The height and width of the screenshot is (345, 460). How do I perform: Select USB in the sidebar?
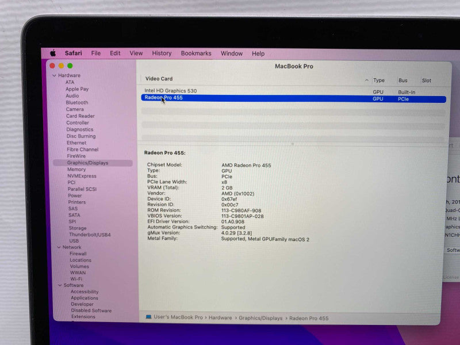coord(74,241)
